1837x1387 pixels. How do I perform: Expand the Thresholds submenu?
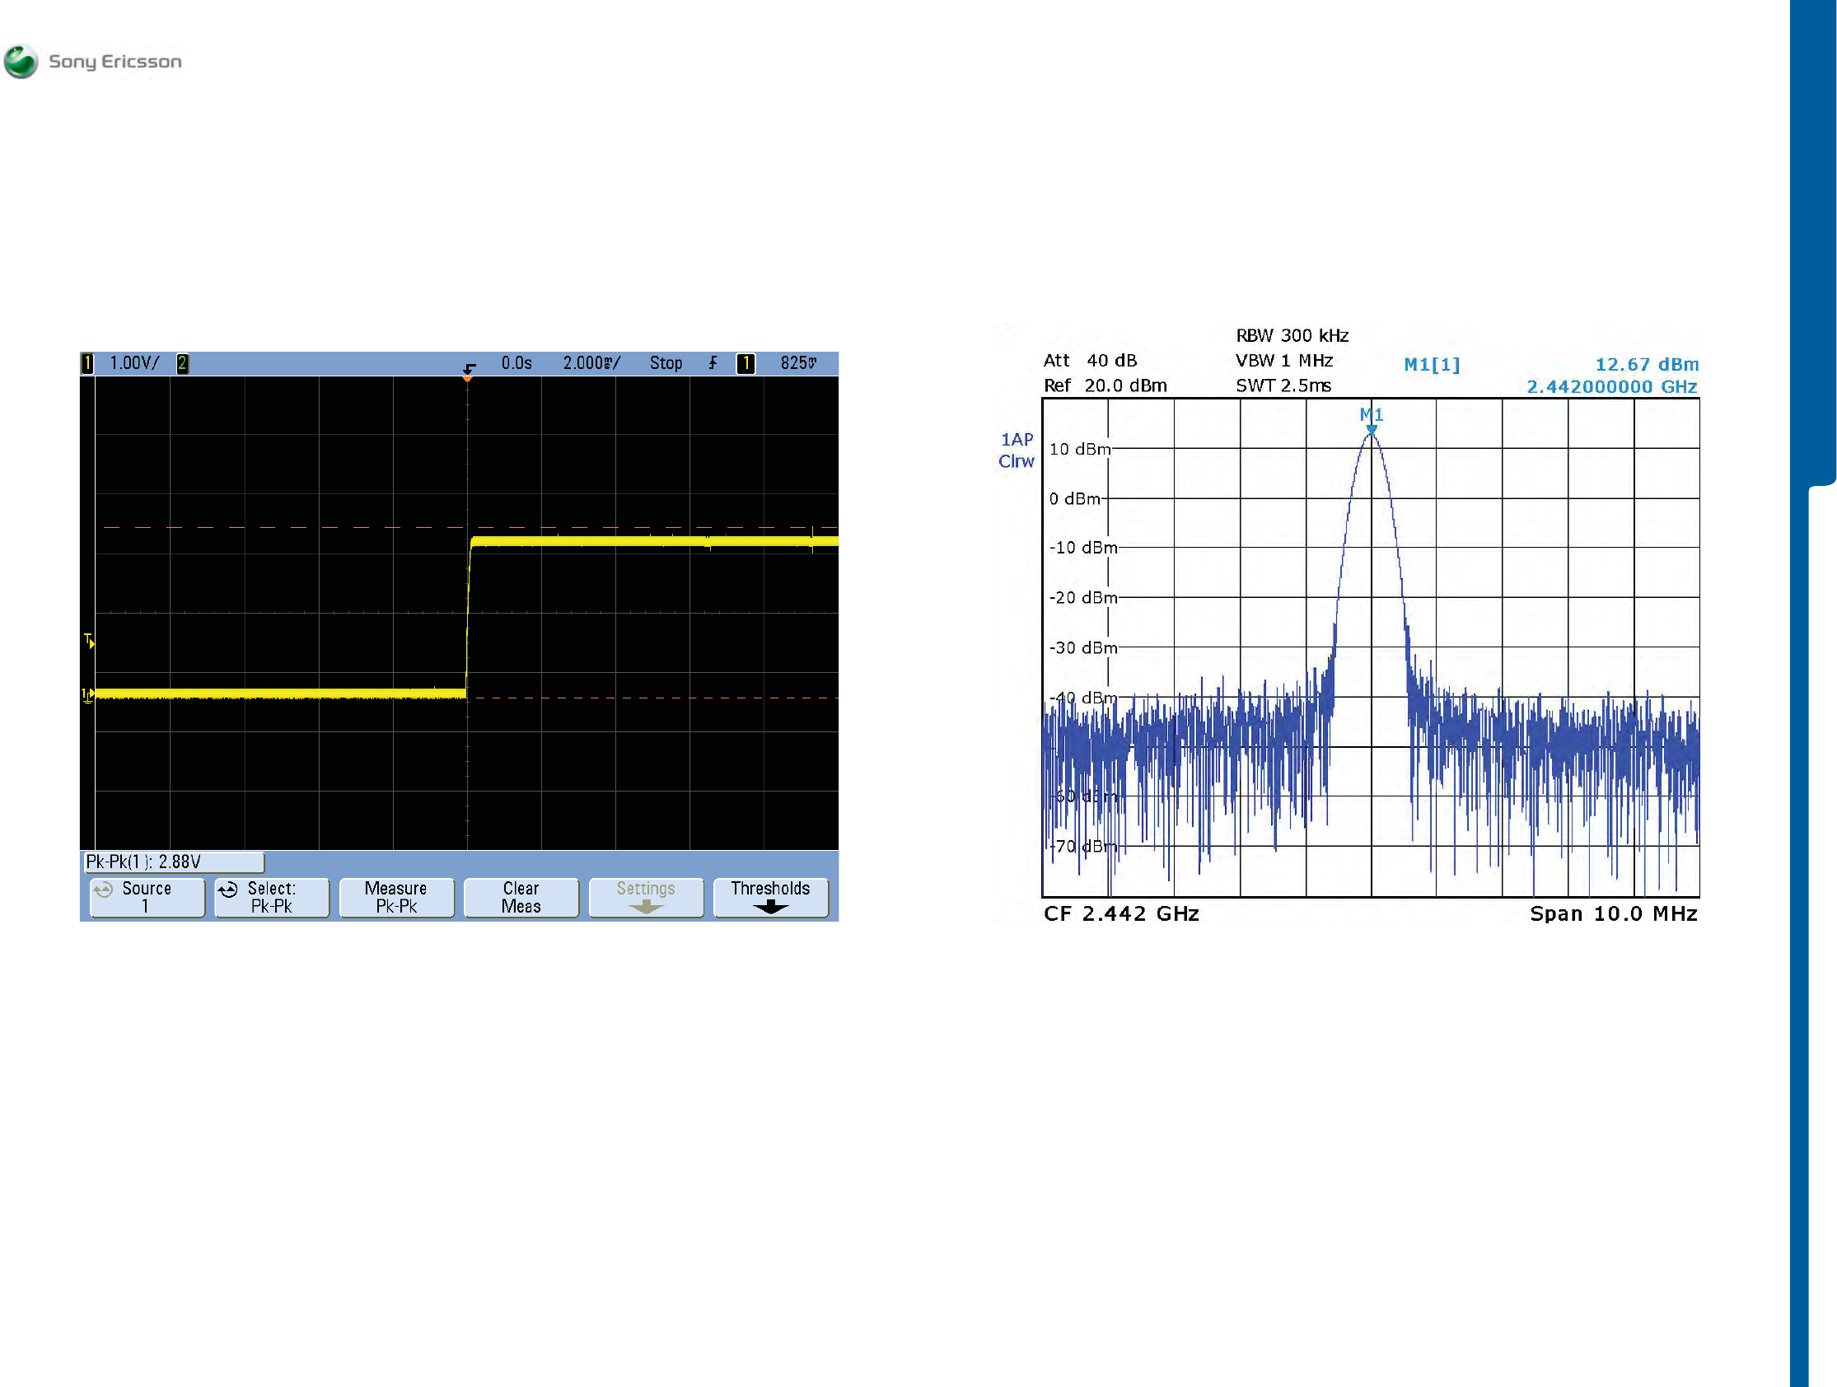770,898
